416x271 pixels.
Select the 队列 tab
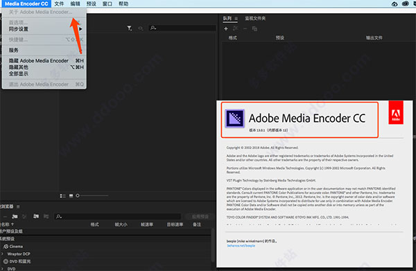[x=227, y=18]
